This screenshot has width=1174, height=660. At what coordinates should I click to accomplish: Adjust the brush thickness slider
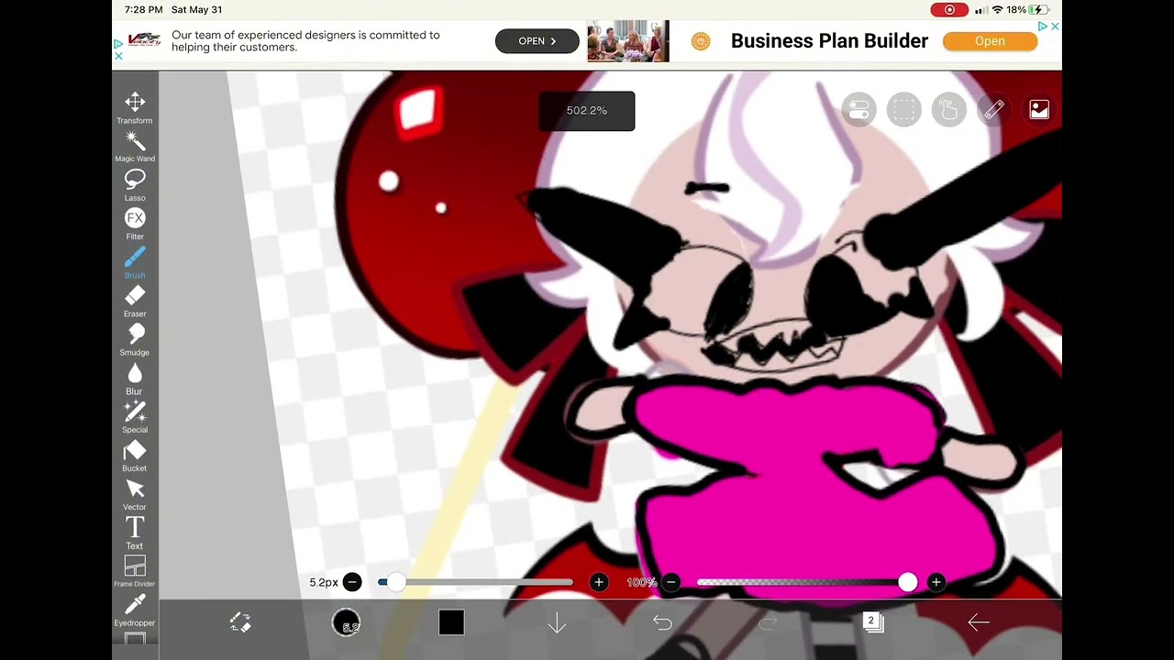point(476,582)
